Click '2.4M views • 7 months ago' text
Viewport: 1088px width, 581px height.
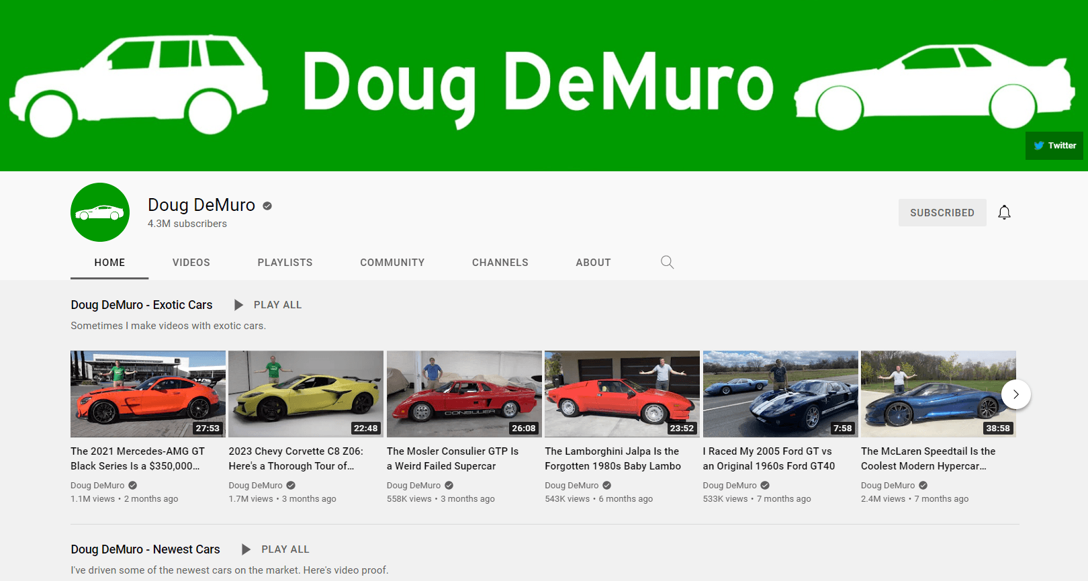click(915, 499)
